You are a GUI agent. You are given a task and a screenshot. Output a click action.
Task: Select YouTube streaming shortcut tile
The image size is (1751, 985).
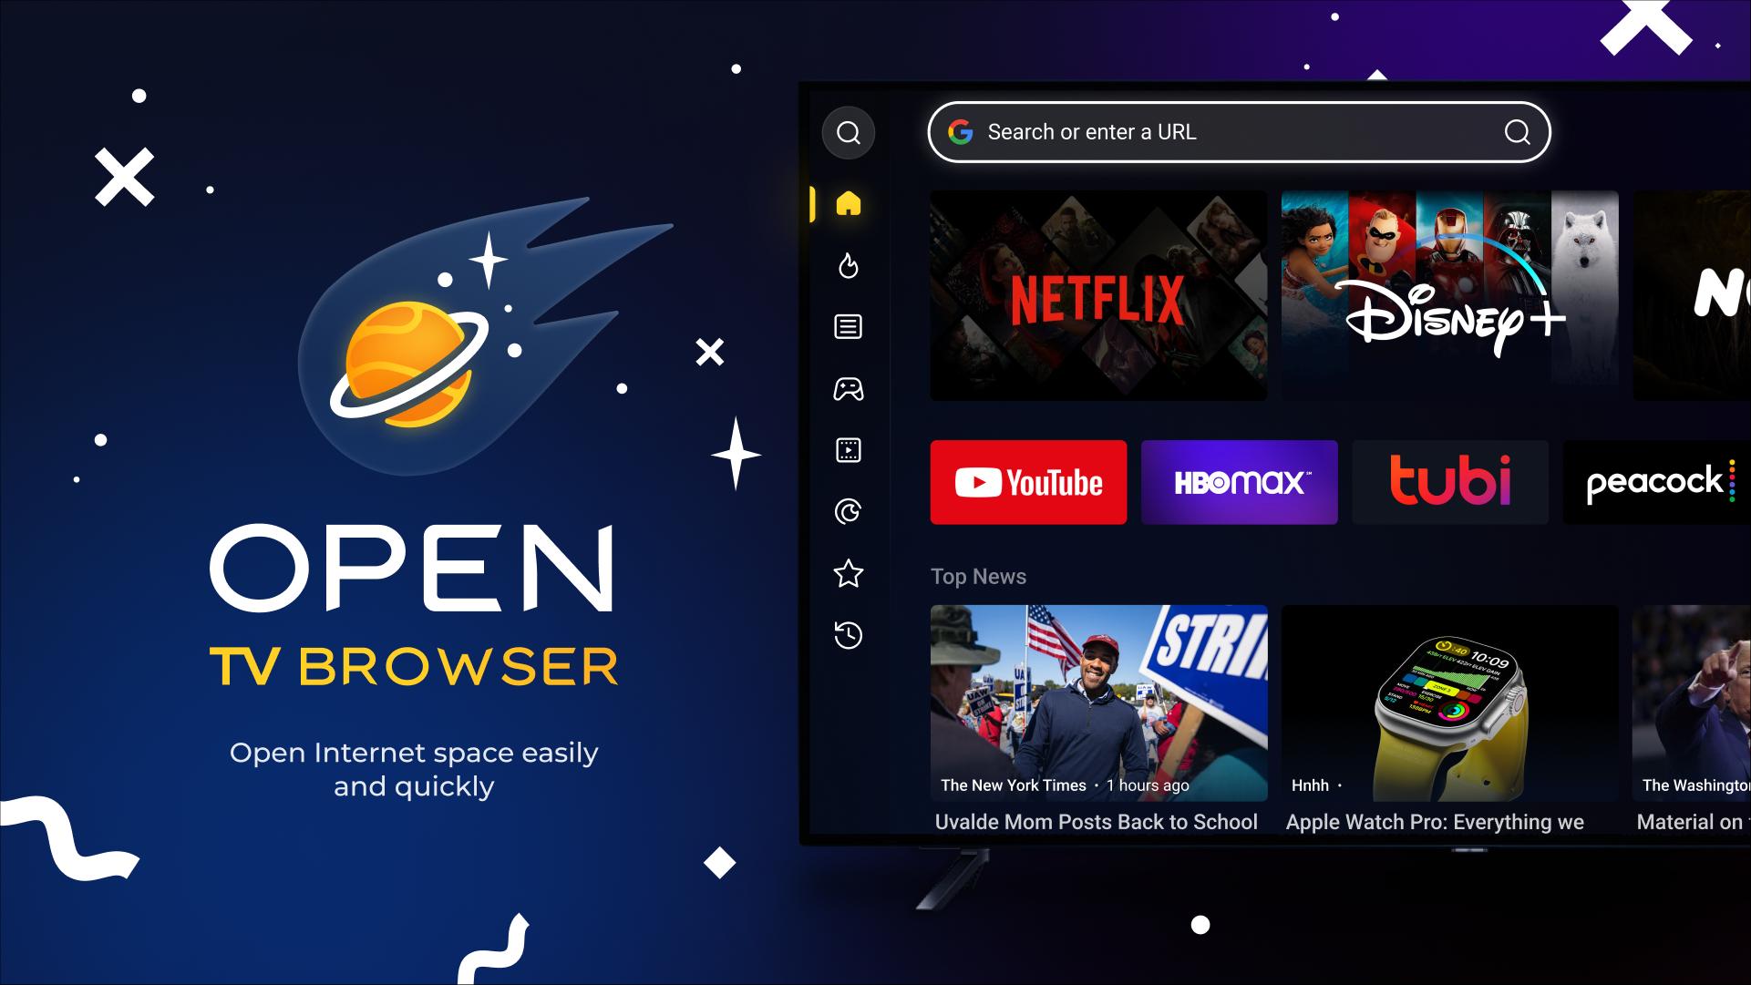[1028, 482]
